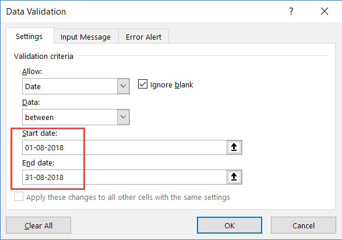This screenshot has height=240, width=342.
Task: Open the Data combo box showing between
Action: pyautogui.click(x=76, y=117)
